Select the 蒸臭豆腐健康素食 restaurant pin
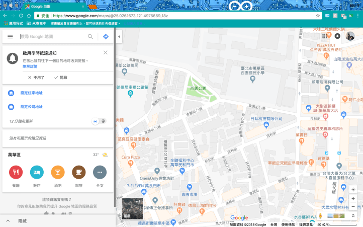This screenshot has width=363, height=227. click(x=133, y=145)
